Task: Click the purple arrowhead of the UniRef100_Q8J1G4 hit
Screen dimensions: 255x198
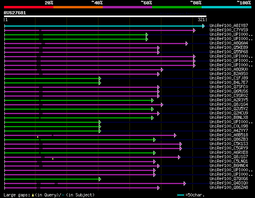Action: click(x=162, y=105)
